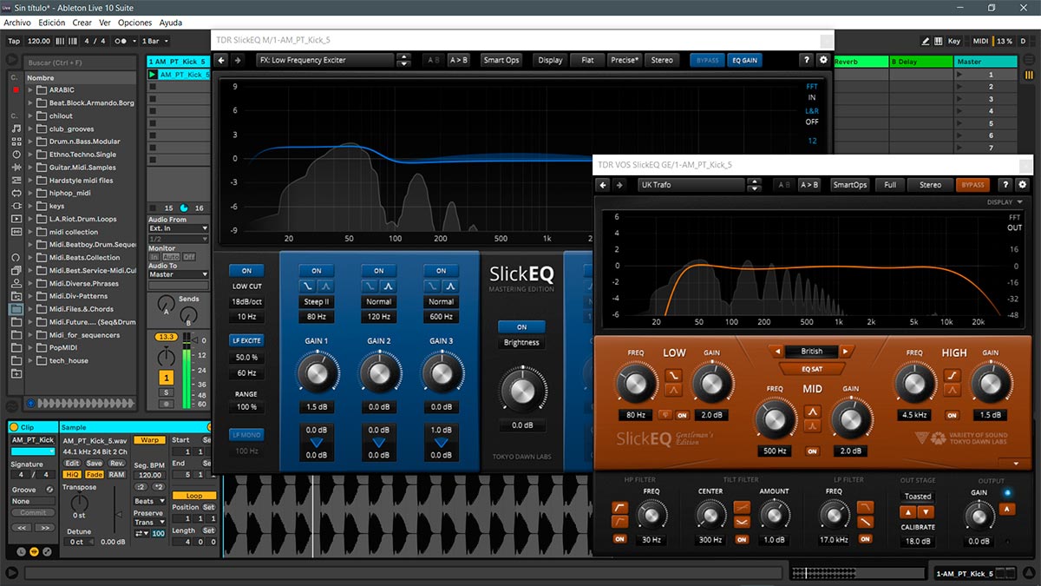
Task: Select the upper Tilt Filter shape icon
Action: 742,507
